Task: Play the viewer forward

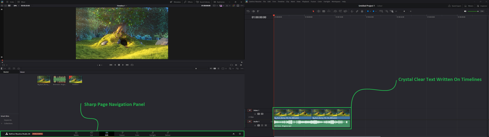Action: (x=123, y=65)
